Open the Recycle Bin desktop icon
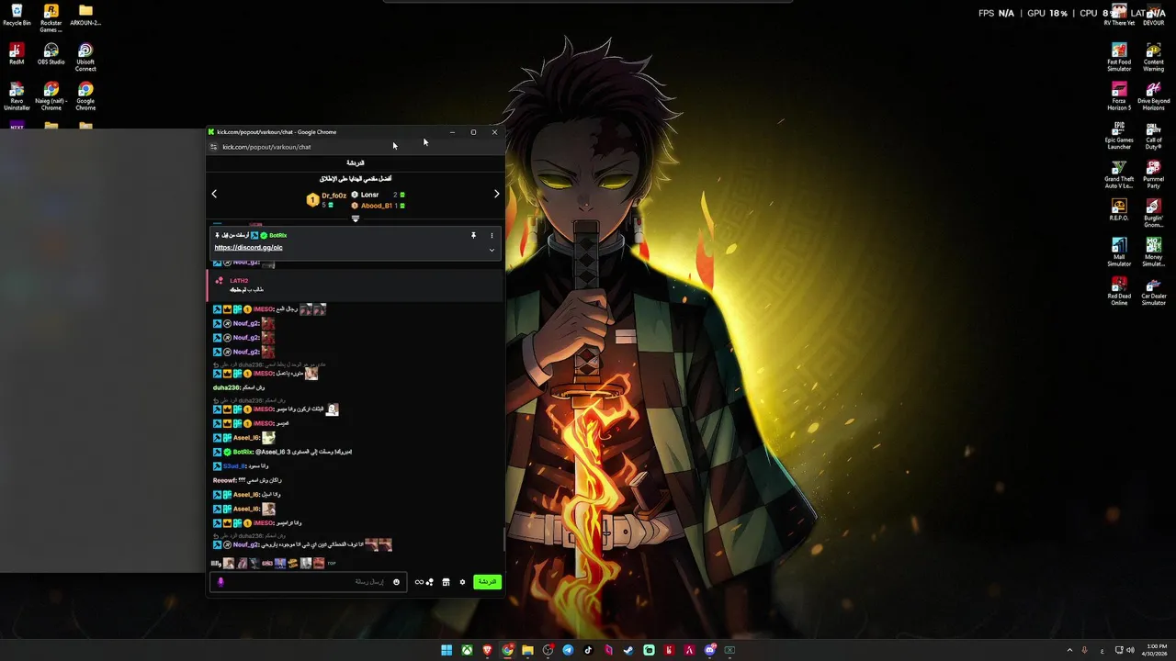 (x=17, y=16)
